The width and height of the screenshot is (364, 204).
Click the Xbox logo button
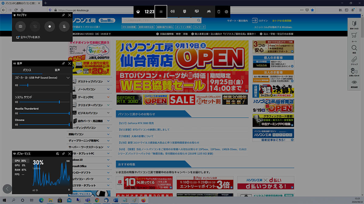click(x=138, y=11)
